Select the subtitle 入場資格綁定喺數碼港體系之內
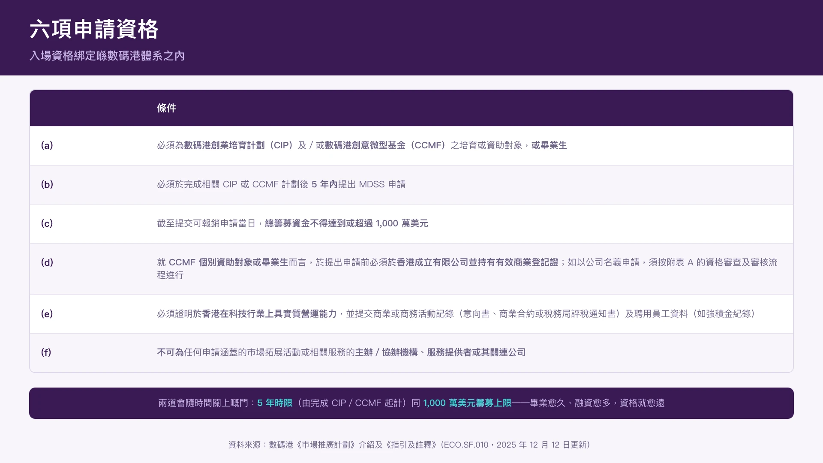 pyautogui.click(x=107, y=56)
